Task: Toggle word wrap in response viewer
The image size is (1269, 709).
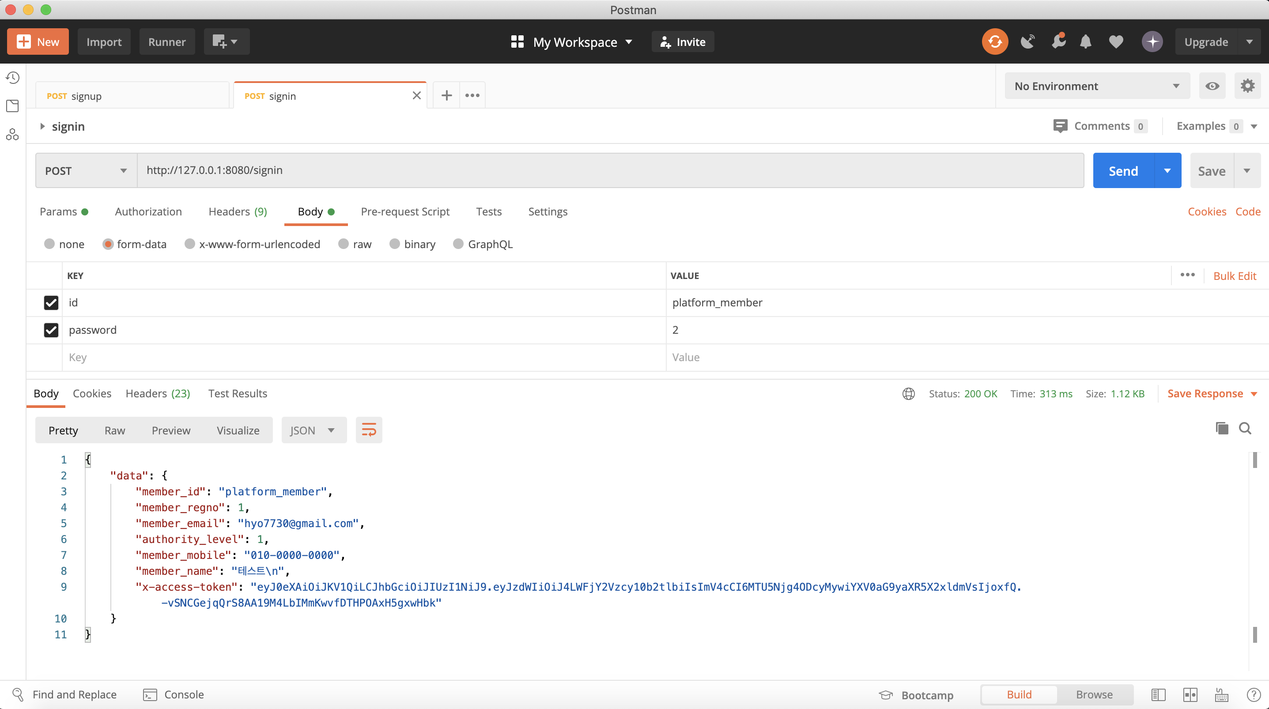Action: click(x=369, y=430)
